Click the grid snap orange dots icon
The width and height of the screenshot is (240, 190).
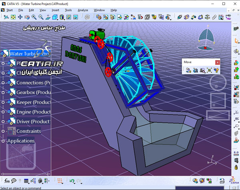tap(60, 181)
